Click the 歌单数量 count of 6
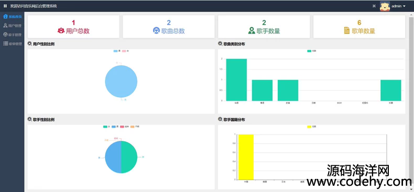Viewport: 414px width, 192px height. [359, 22]
